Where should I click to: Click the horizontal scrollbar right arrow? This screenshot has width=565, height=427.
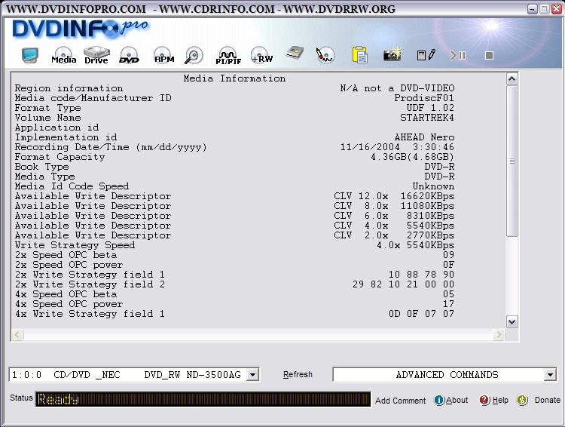499,335
